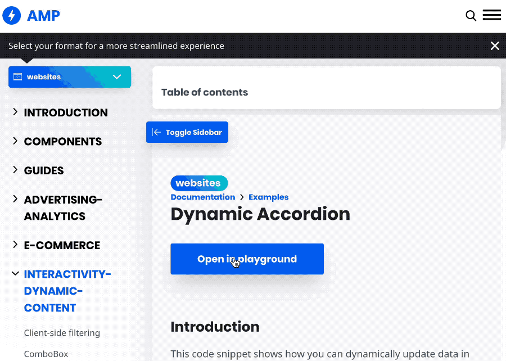This screenshot has height=361, width=506.
Task: Click the window icon in websites dropdown
Action: tap(18, 77)
